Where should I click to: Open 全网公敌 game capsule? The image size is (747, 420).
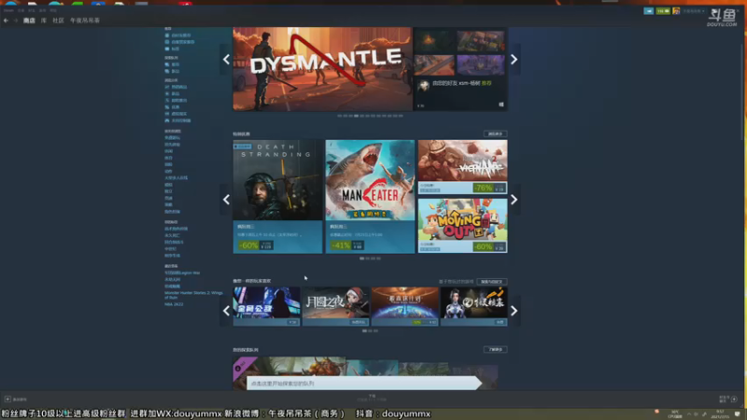tap(266, 306)
